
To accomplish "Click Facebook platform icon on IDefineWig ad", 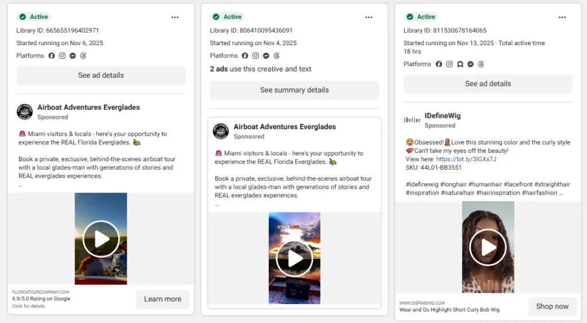I will coord(439,64).
